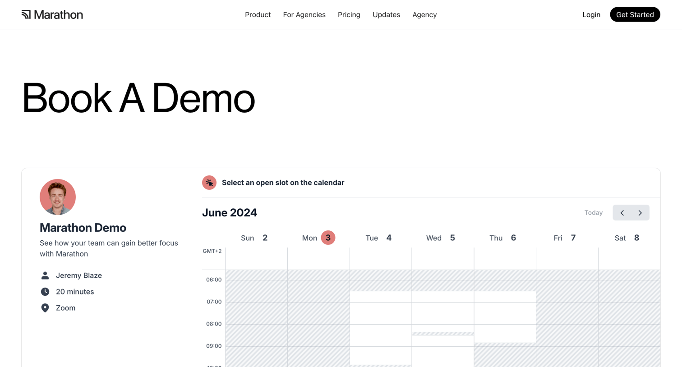Go to the Pricing page
This screenshot has width=682, height=367.
click(x=349, y=15)
